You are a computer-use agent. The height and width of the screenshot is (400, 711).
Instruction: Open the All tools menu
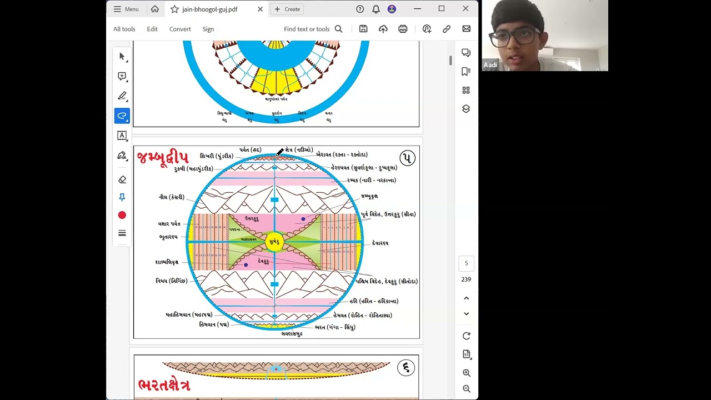coord(124,29)
